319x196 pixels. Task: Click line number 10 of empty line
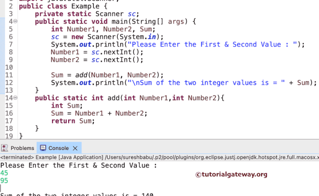pyautogui.click(x=9, y=67)
